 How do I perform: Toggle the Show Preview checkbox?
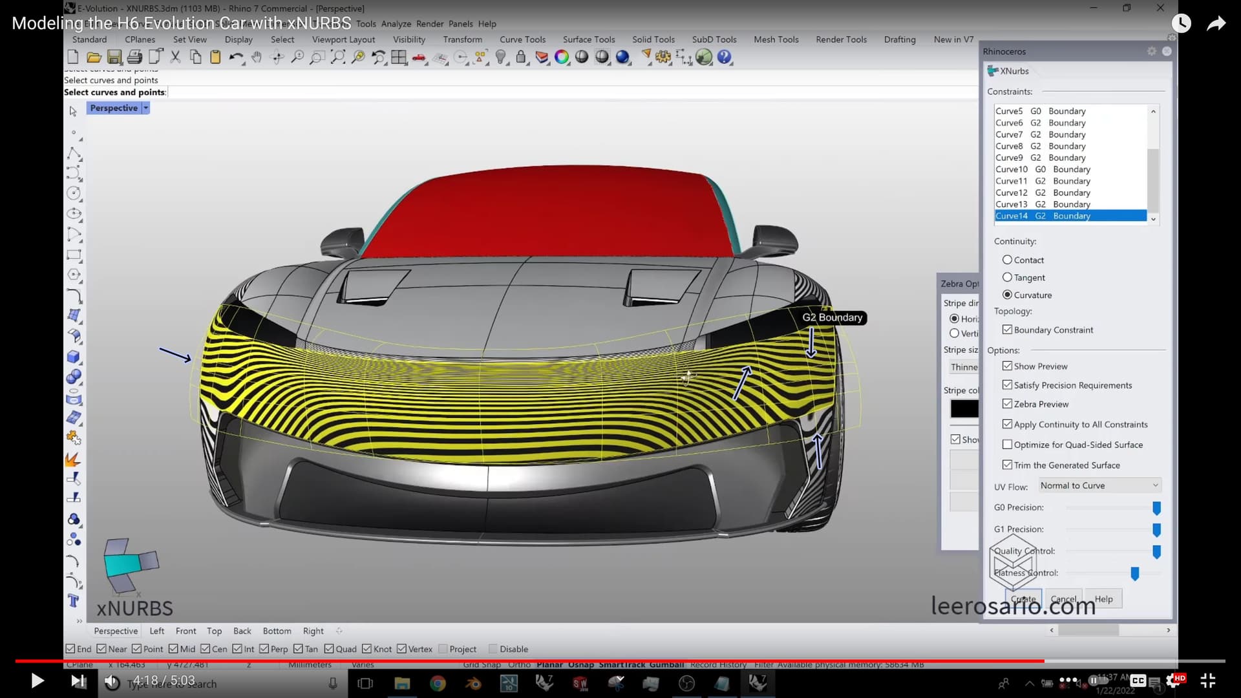pos(1007,366)
